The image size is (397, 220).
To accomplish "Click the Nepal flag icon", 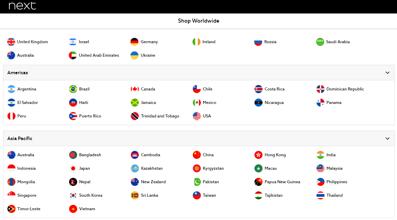I will click(73, 182).
